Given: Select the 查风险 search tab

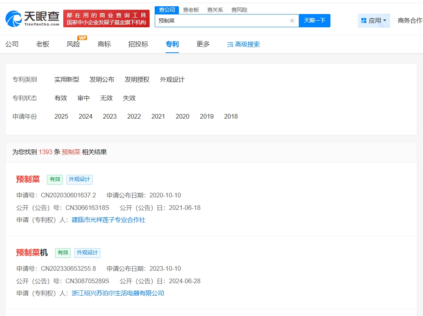Looking at the screenshot, I should coord(239,10).
